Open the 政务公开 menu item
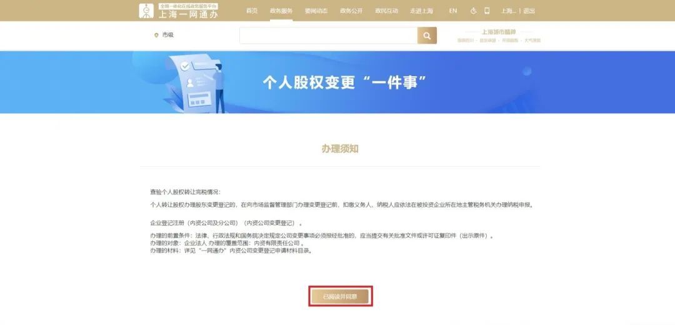Image resolution: width=675 pixels, height=325 pixels. pos(351,11)
